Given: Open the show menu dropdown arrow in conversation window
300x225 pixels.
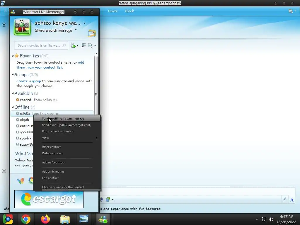Looking at the screenshot, I should [296, 11].
